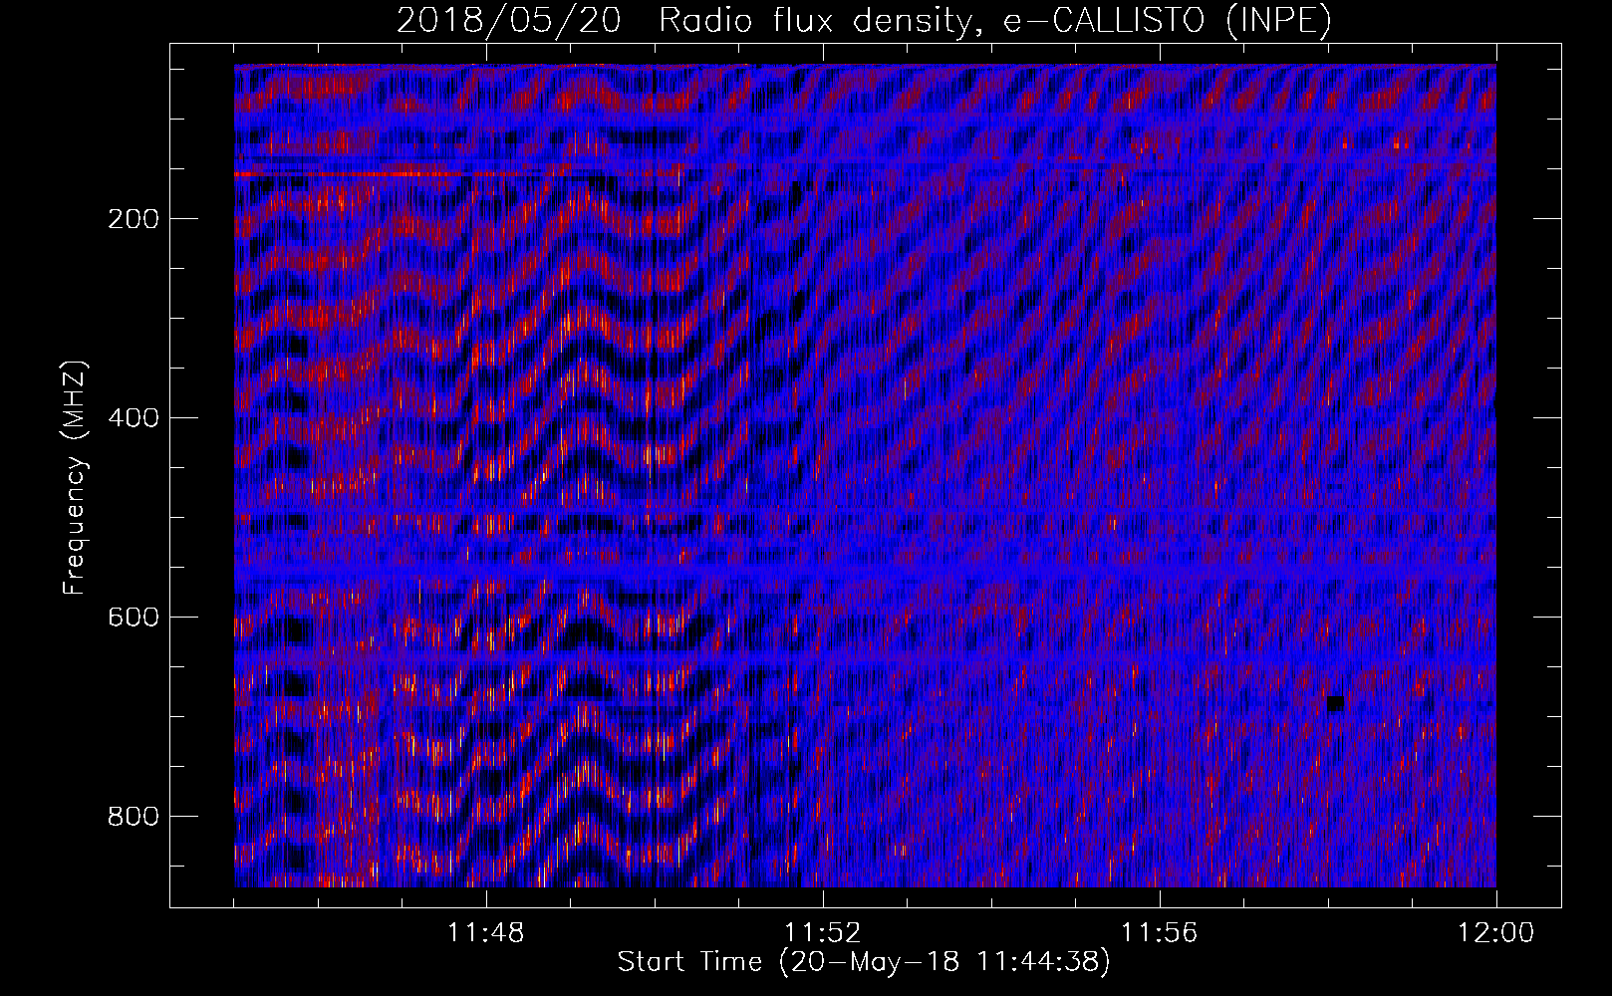This screenshot has width=1612, height=996.
Task: Click the 12:00 time tick label
Action: [1496, 933]
